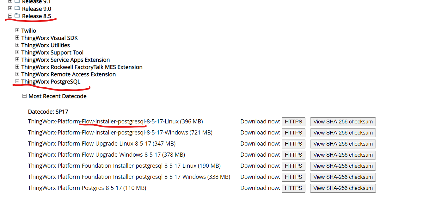This screenshot has height=200, width=429.
Task: Click HTTPS for Flow-Upgrade-Linux-8-5-17
Action: (x=293, y=144)
